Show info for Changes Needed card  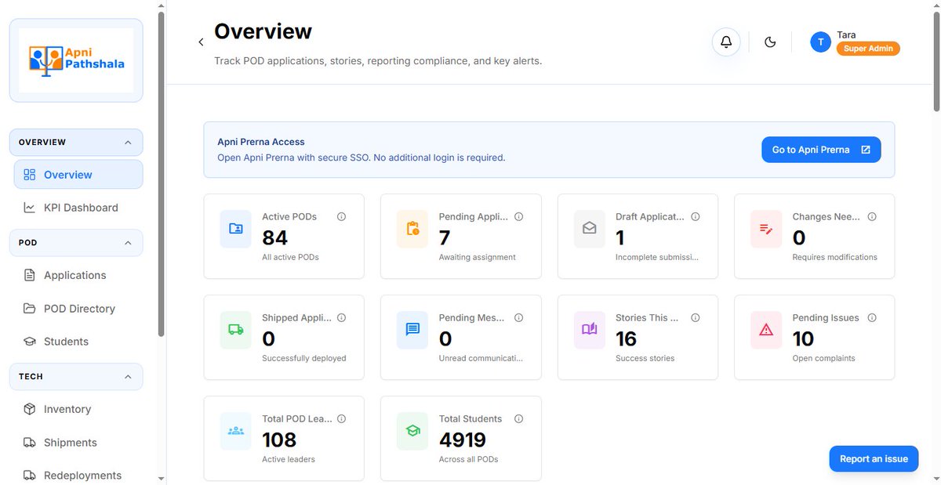[872, 217]
